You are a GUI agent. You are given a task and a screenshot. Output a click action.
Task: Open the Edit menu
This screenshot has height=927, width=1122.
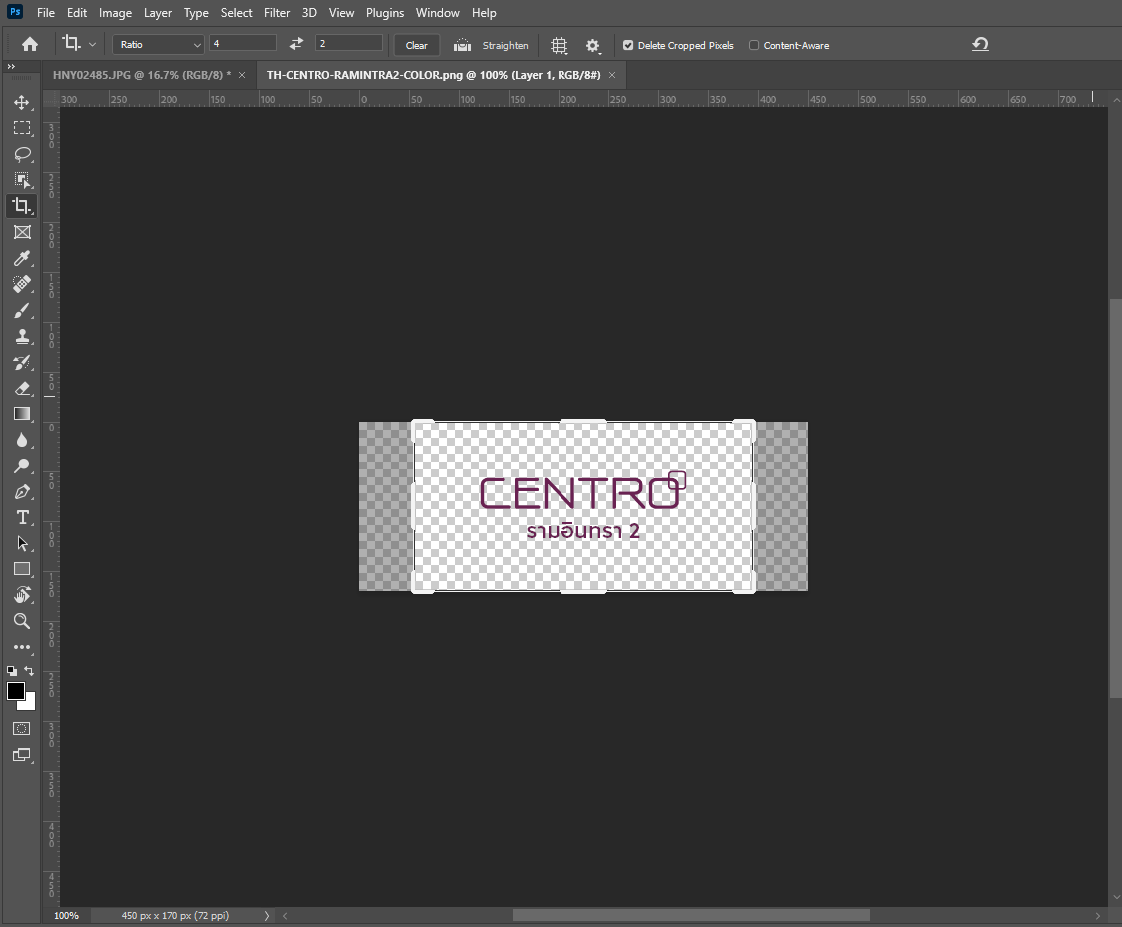pyautogui.click(x=77, y=13)
